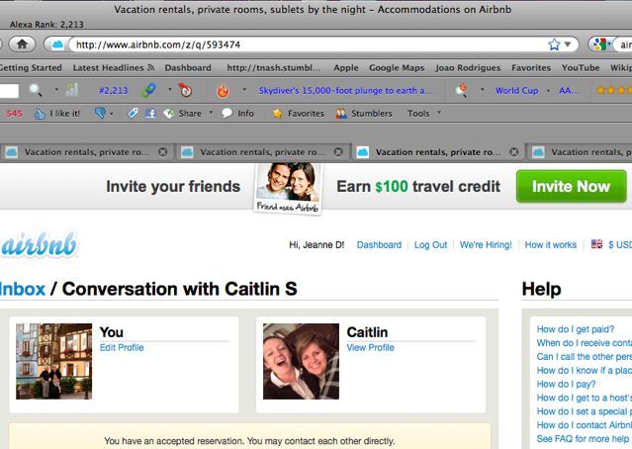Click the Getting Started bookmark
This screenshot has width=632, height=449.
[31, 67]
